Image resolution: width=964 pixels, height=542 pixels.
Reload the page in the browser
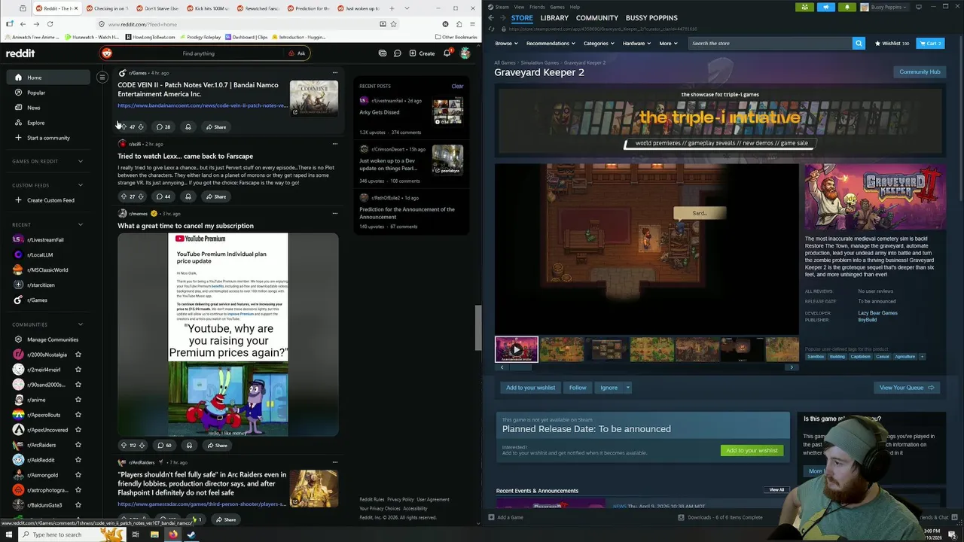pyautogui.click(x=50, y=24)
